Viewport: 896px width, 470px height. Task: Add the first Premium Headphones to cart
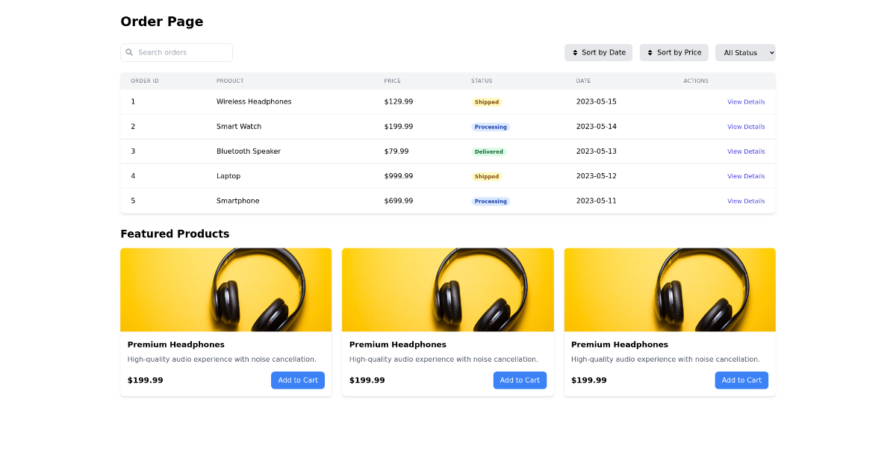point(297,380)
